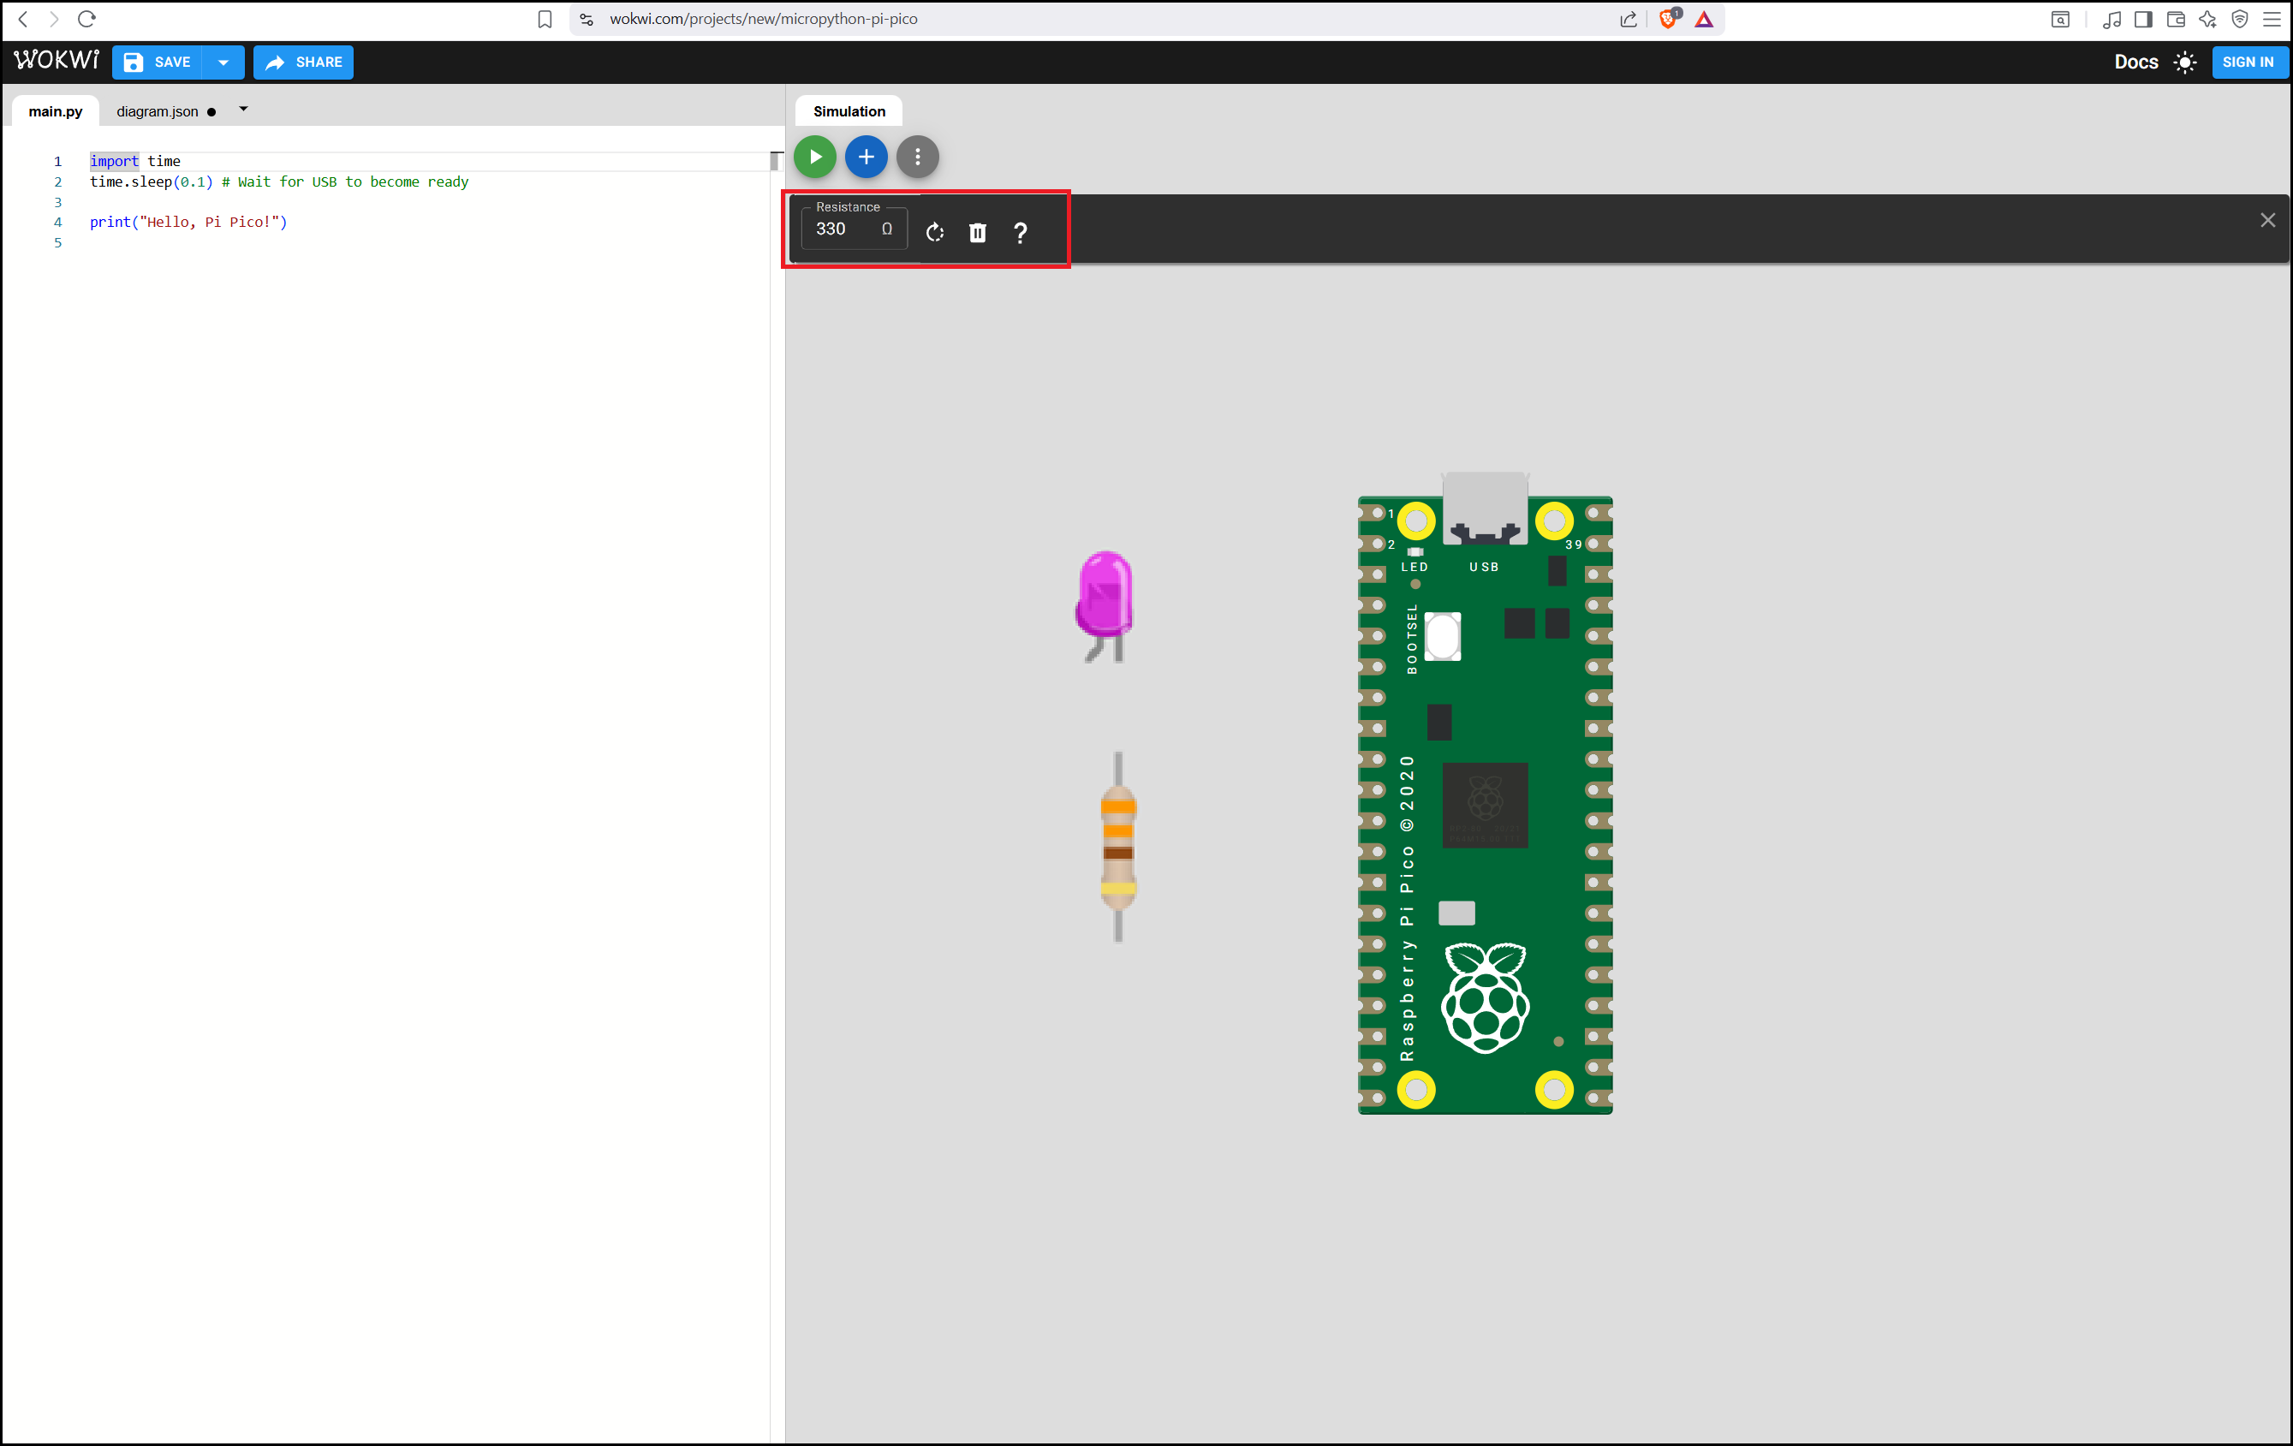Open help for the resistor part
2293x1446 pixels.
1020,232
